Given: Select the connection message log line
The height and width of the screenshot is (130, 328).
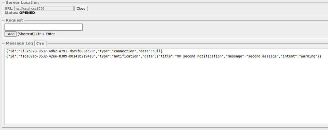Looking at the screenshot, I should [x=84, y=51].
